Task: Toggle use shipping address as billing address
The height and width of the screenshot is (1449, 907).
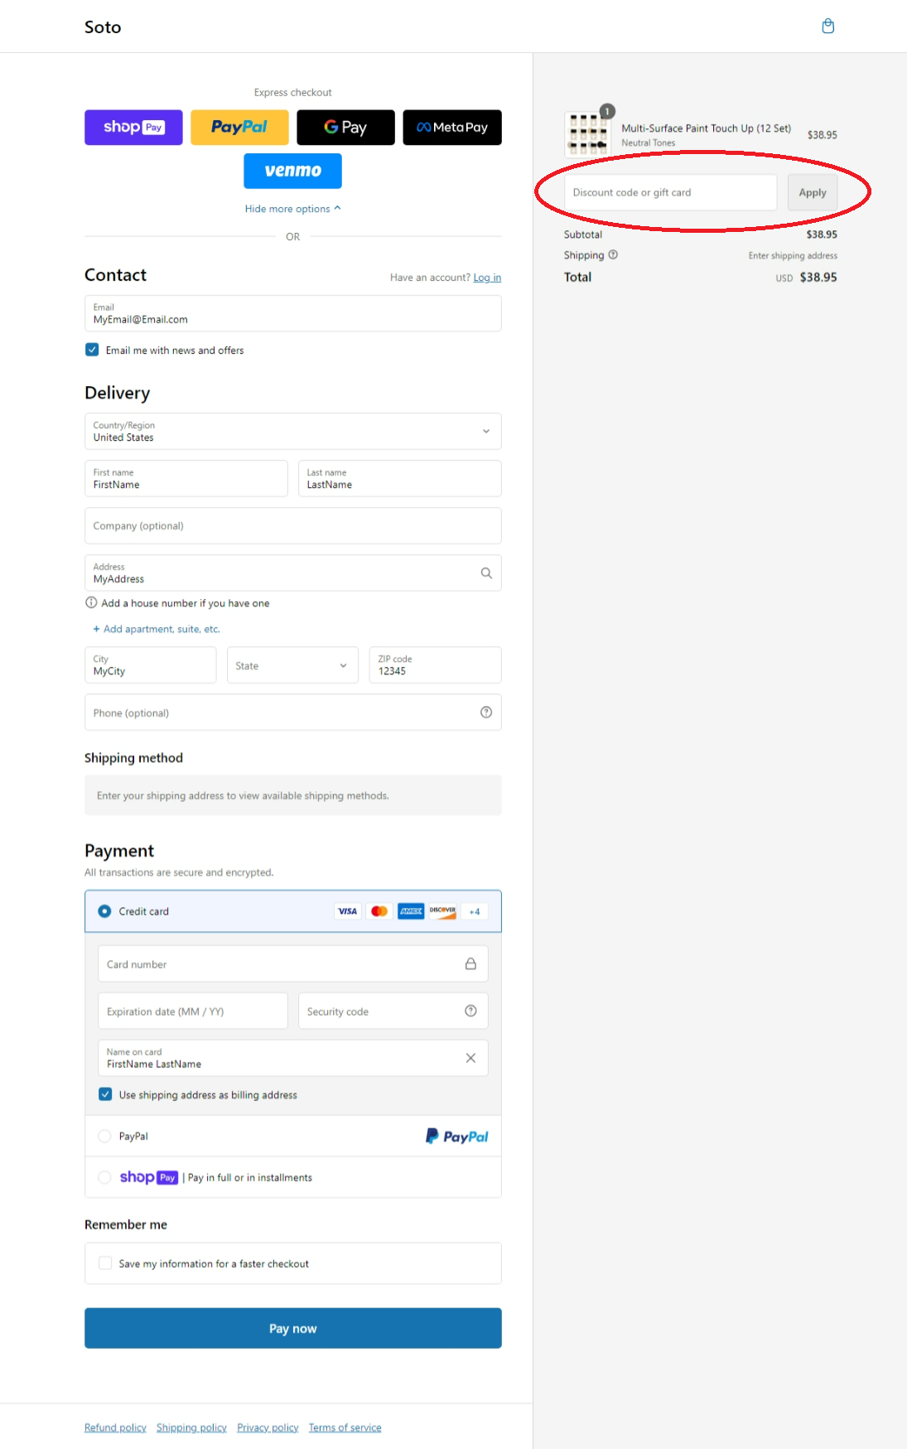Action: coord(105,1094)
